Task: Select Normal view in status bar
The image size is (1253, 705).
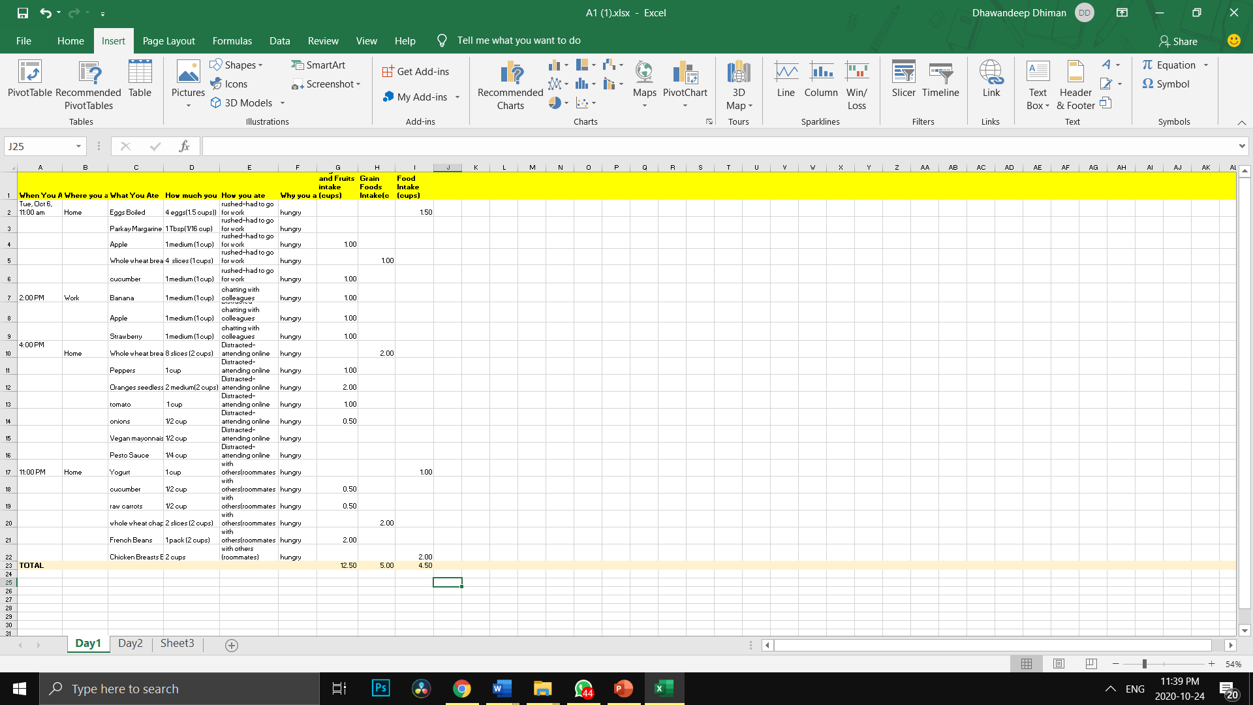Action: tap(1026, 664)
